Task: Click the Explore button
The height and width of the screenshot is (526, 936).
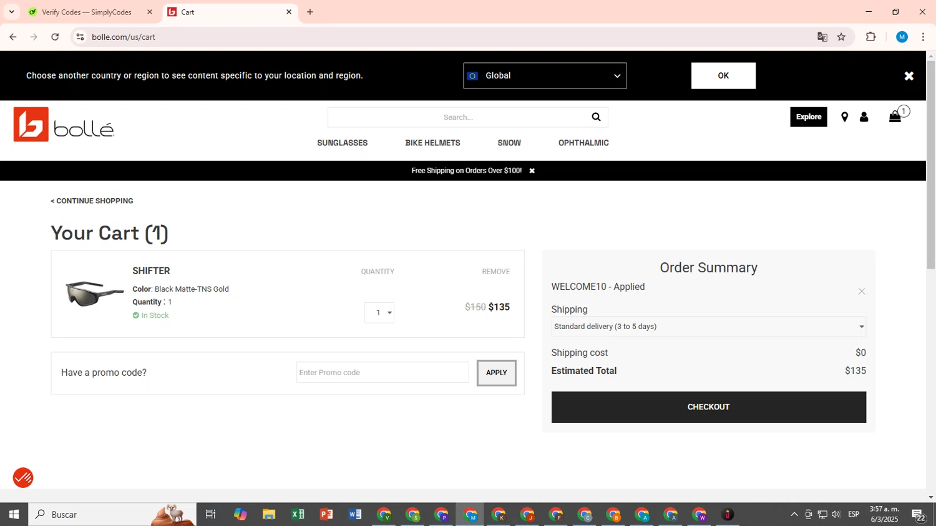Action: pyautogui.click(x=808, y=117)
